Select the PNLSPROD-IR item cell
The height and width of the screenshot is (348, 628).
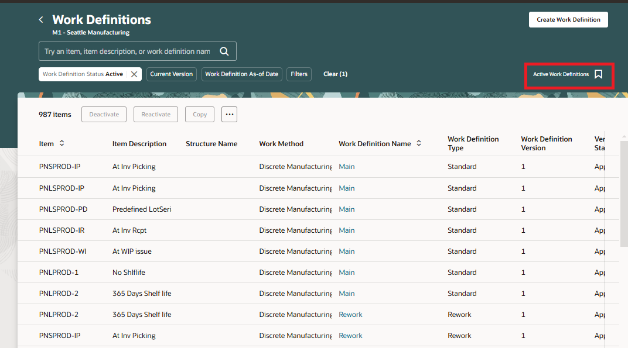(62, 230)
